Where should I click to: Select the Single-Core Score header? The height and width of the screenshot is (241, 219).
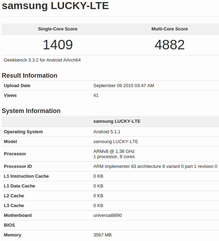coord(58,29)
